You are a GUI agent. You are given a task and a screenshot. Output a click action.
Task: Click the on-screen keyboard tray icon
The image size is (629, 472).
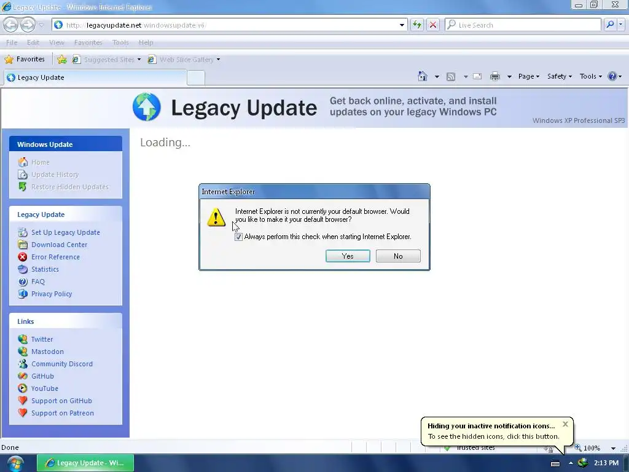(x=555, y=463)
